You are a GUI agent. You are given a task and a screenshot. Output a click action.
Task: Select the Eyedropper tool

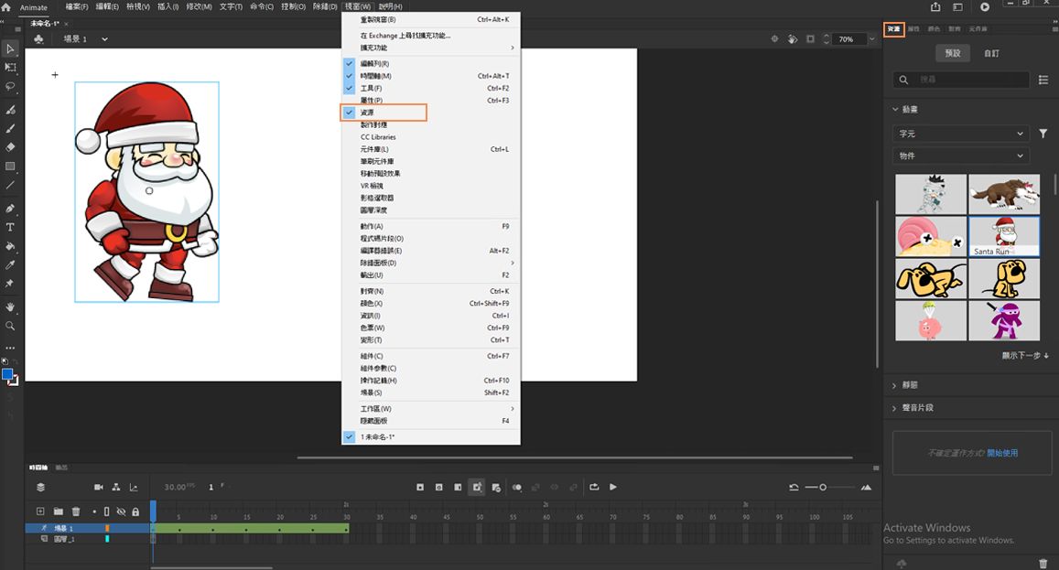click(10, 264)
